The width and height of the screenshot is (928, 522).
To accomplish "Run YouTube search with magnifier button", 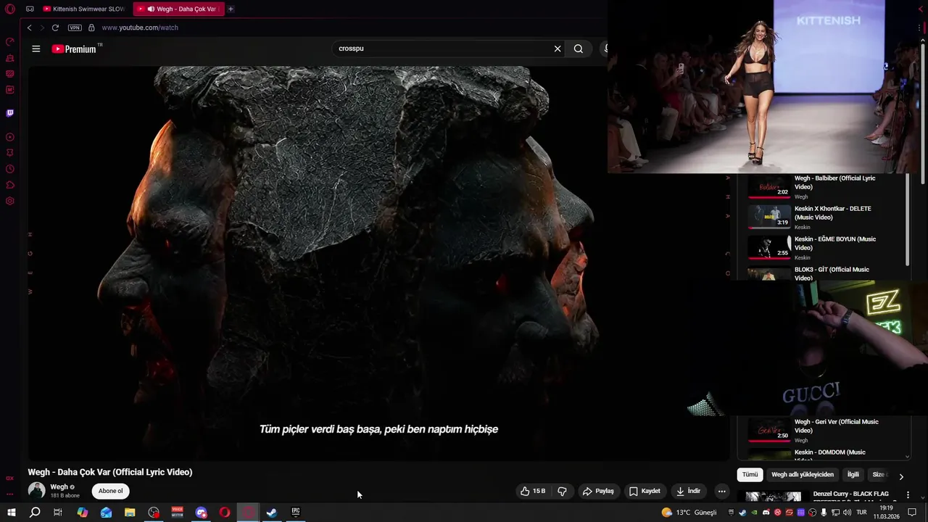I will (x=579, y=49).
